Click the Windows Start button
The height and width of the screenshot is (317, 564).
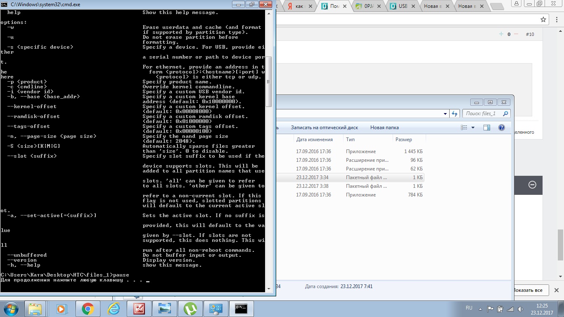11,309
